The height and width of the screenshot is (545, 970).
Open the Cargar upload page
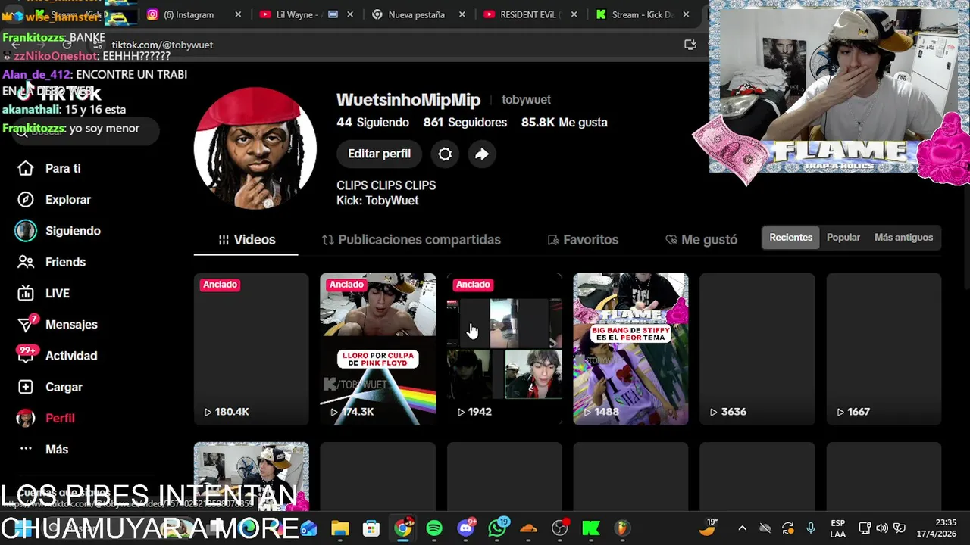tap(52, 387)
